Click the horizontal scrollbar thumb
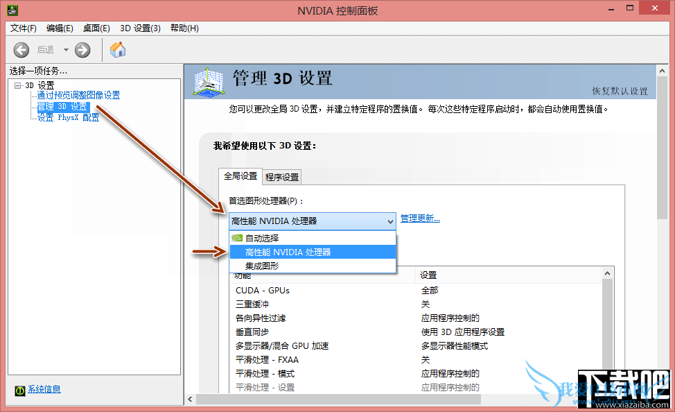Screen dimensions: 675x412 click(x=338, y=399)
